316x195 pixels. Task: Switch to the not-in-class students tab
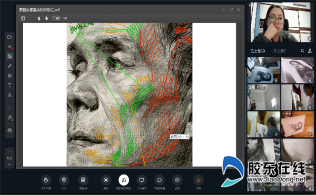coord(279,51)
